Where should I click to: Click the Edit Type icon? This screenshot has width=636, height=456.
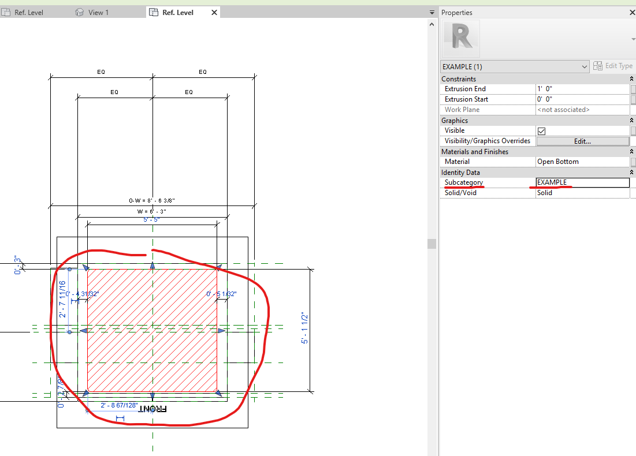597,66
